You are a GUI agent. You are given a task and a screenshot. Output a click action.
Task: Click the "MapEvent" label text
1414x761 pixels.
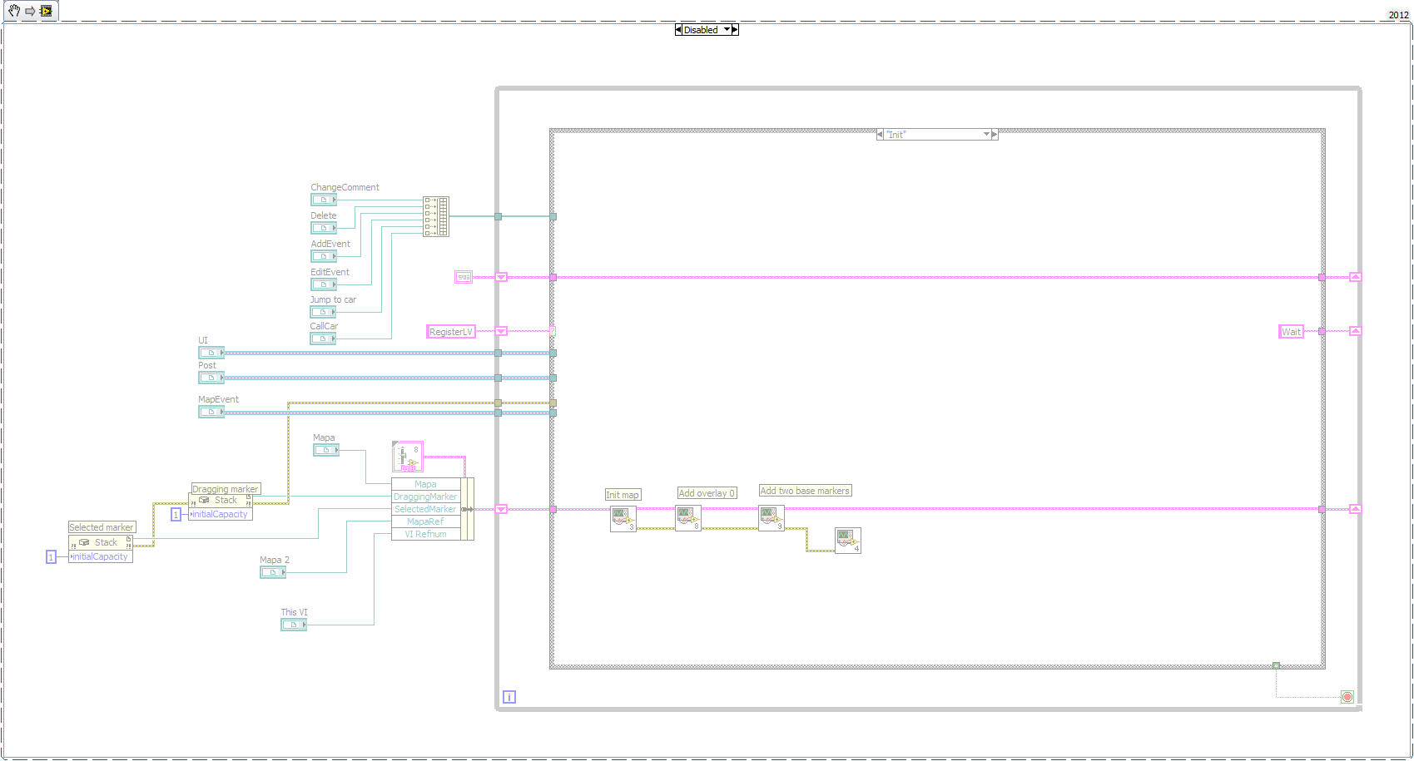[218, 399]
